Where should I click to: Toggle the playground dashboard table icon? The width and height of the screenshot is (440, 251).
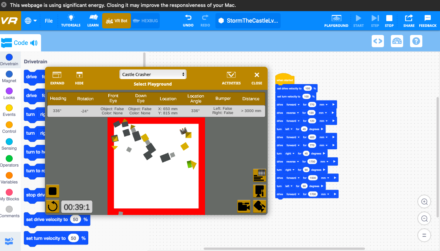260,175
